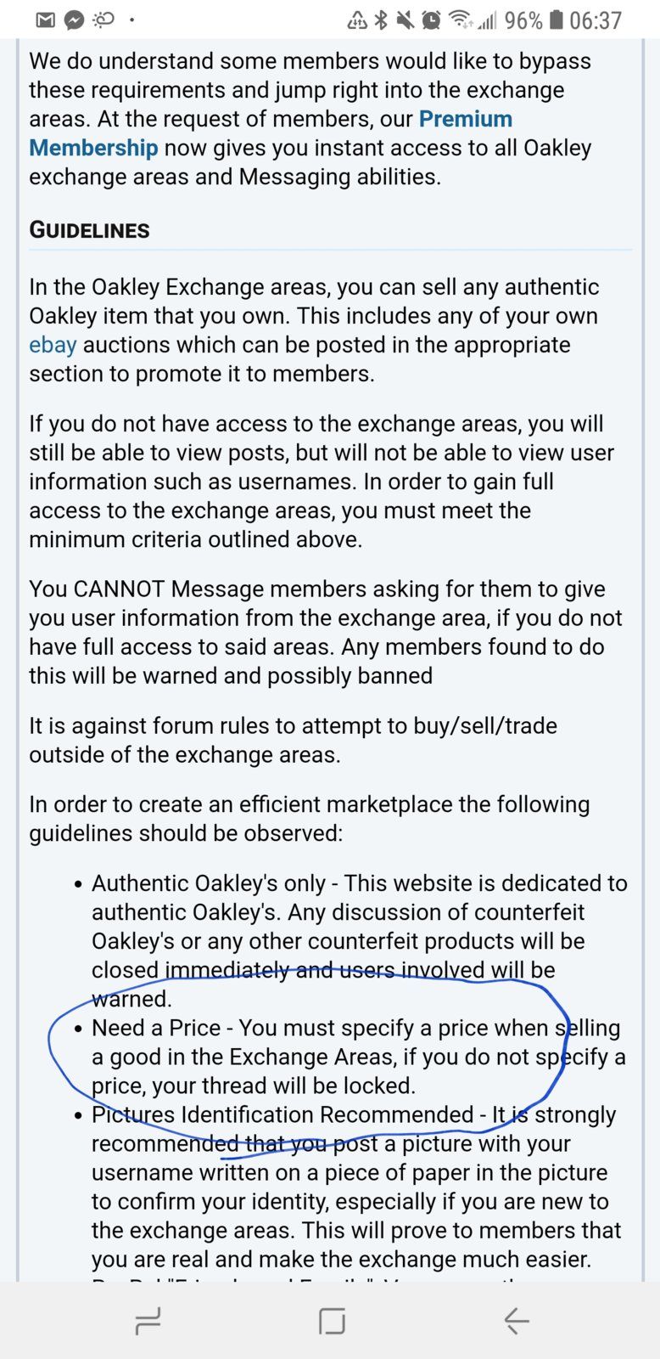The image size is (660, 1359).
Task: Tap the mobile signal strength icon
Action: point(487,20)
